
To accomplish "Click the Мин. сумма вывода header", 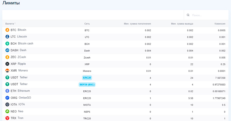I will point(182,24).
